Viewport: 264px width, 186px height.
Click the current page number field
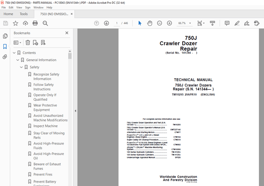pyautogui.click(x=117, y=23)
